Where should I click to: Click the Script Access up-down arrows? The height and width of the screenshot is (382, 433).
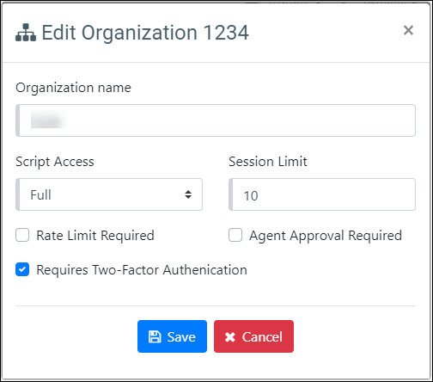(188, 194)
